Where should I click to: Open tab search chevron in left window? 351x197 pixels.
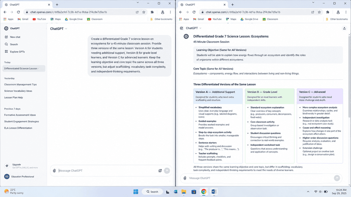138,3
